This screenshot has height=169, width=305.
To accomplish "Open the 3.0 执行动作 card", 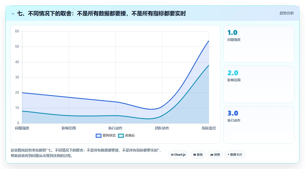I will tap(259, 125).
